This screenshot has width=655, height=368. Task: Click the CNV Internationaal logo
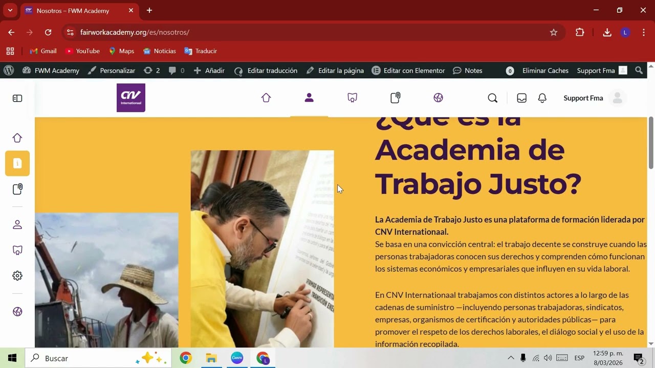pos(131,98)
